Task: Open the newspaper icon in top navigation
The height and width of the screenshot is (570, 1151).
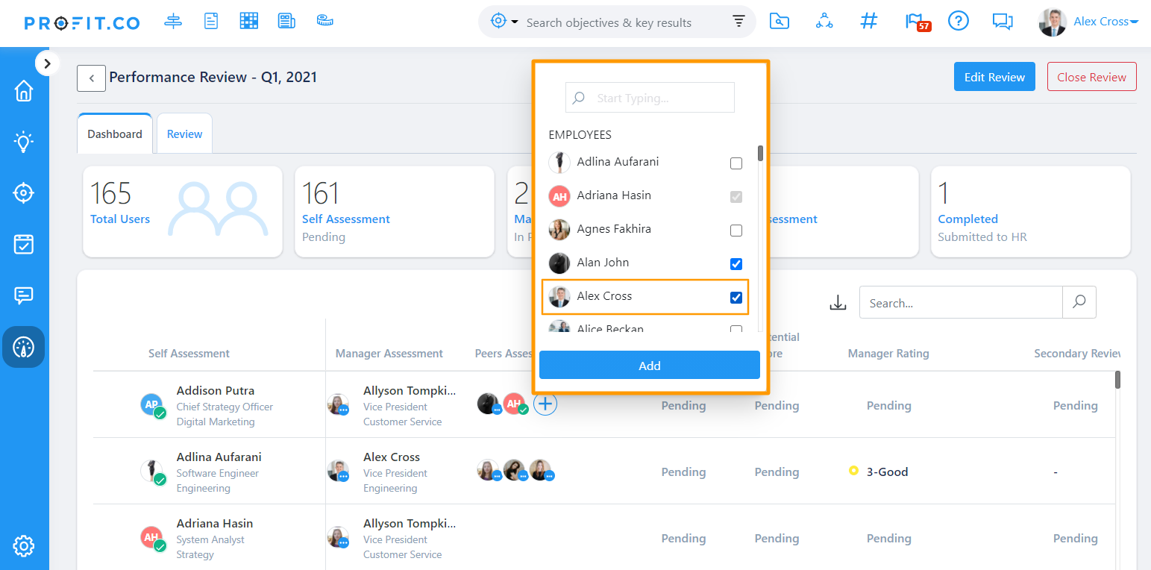Action: point(286,21)
